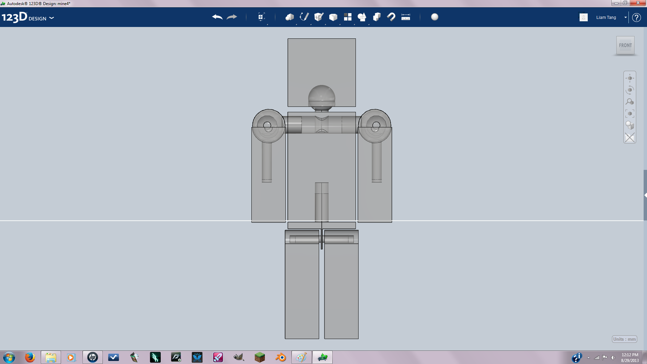Open the Liam Tang account dropdown
Image resolution: width=647 pixels, height=364 pixels.
(625, 17)
